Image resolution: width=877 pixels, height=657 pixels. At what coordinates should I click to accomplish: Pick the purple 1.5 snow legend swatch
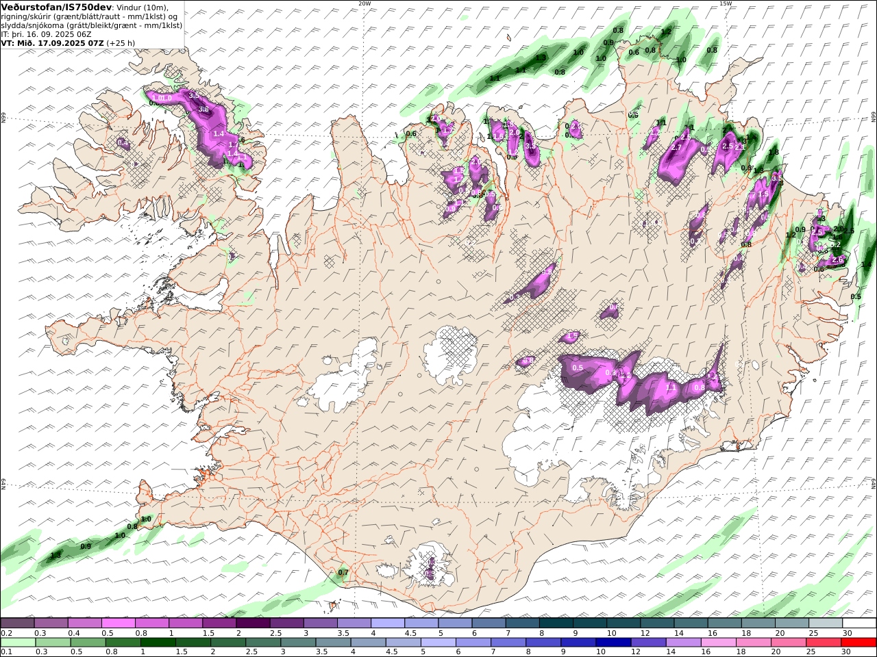click(x=219, y=623)
